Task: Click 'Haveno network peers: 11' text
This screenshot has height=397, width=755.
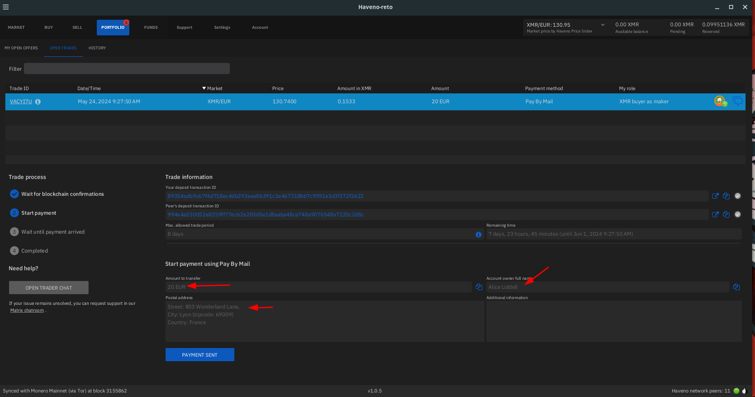Action: pyautogui.click(x=701, y=391)
